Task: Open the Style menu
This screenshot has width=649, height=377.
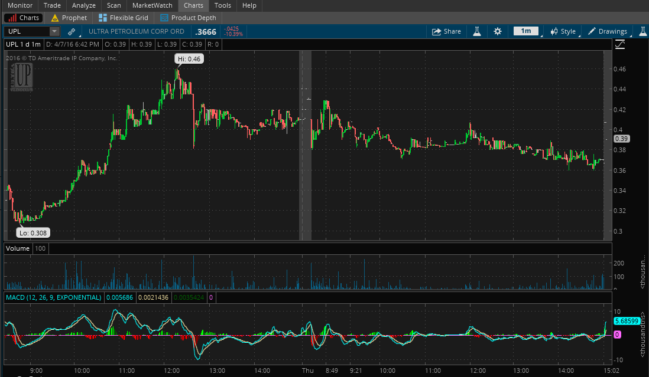Action: pyautogui.click(x=563, y=31)
